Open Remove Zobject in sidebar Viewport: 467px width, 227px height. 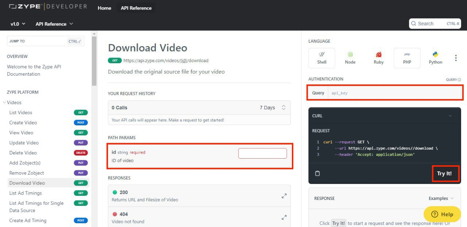pos(48,173)
